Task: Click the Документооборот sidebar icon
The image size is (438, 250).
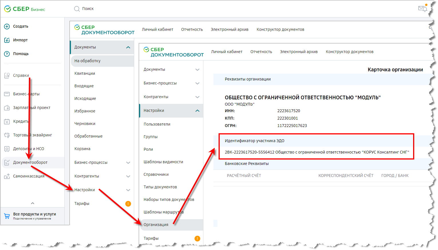Action: [x=7, y=162]
